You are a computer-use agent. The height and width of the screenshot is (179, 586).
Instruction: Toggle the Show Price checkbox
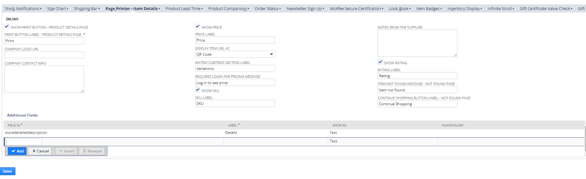[x=198, y=27]
